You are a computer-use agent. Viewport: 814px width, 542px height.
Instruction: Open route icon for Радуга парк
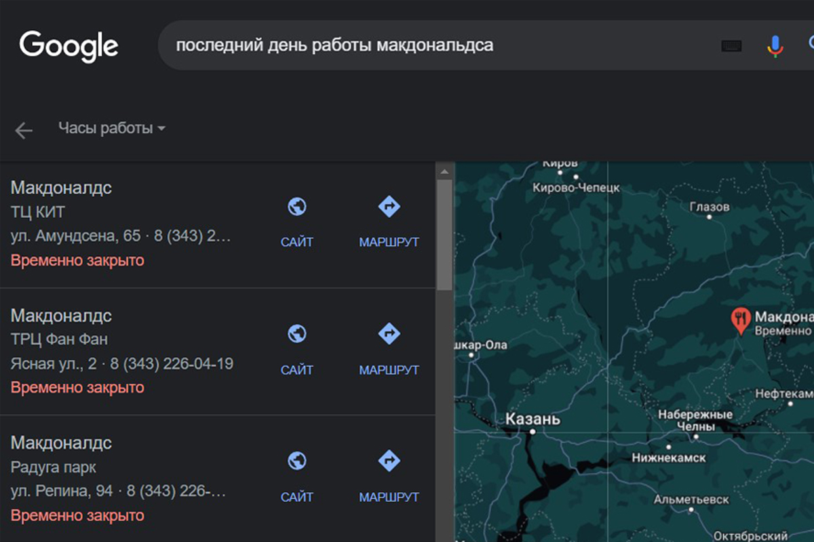389,461
